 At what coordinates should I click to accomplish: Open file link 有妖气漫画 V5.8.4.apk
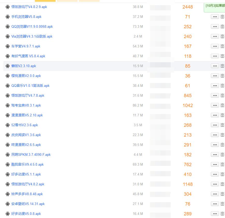[28, 56]
